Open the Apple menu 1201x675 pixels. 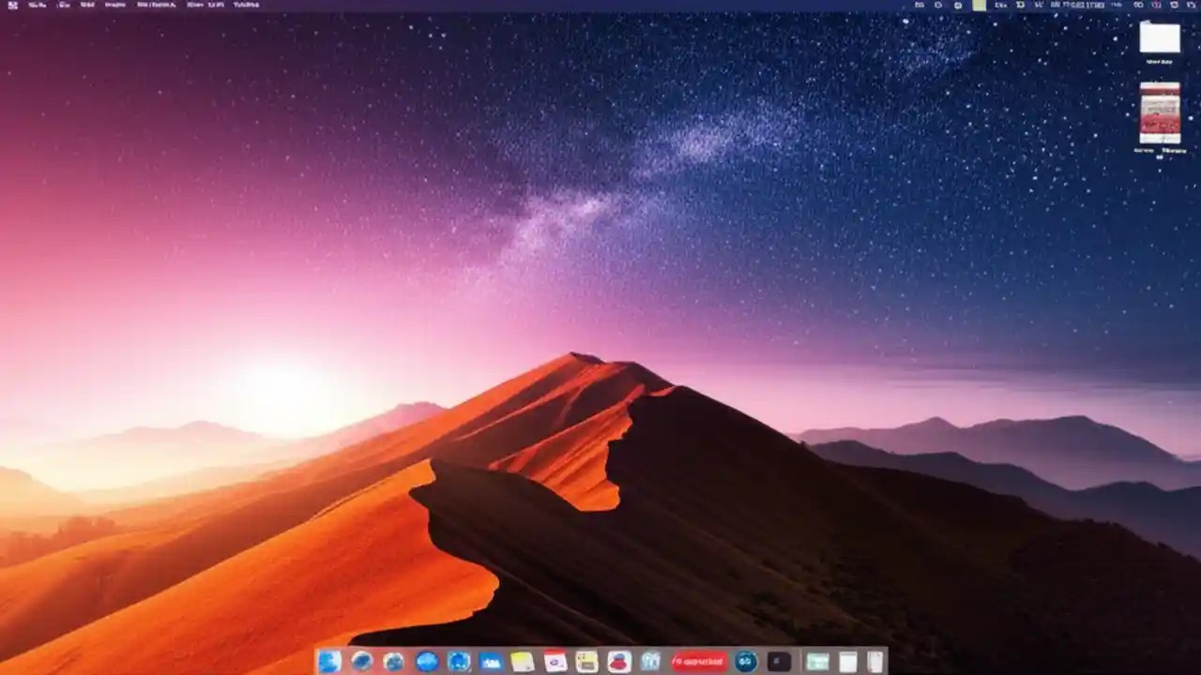pyautogui.click(x=11, y=5)
